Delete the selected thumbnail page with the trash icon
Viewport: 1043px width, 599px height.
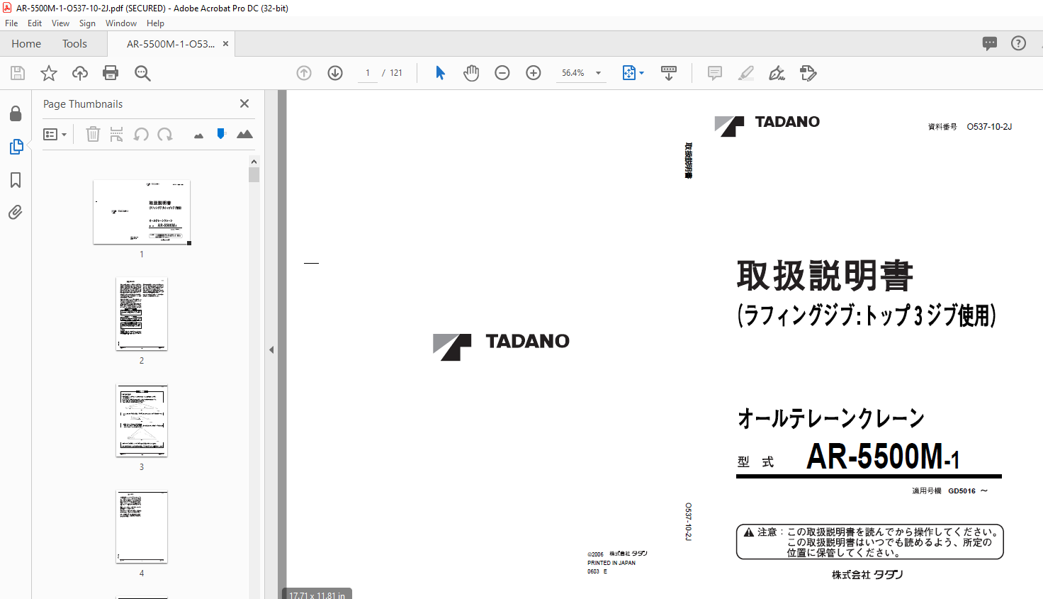(93, 134)
